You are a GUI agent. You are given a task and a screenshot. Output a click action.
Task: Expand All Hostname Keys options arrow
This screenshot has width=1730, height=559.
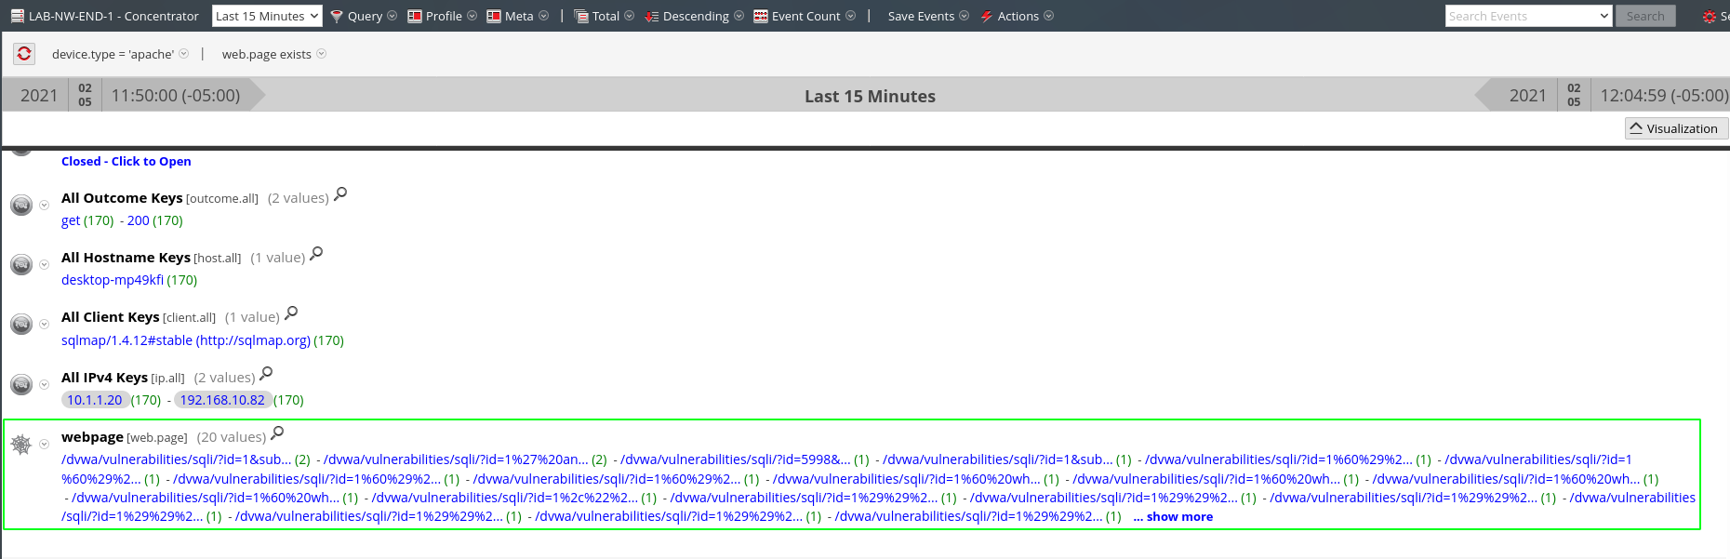tap(44, 265)
